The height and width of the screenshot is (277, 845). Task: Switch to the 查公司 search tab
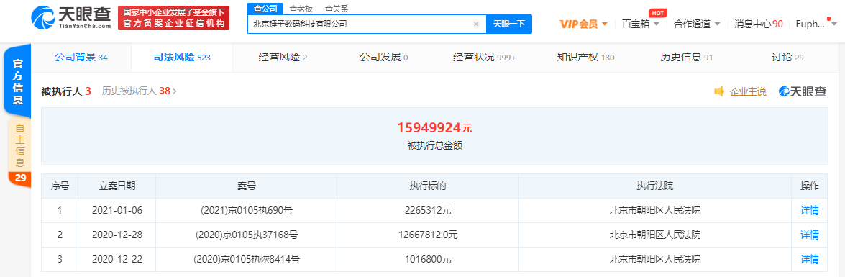[x=265, y=9]
